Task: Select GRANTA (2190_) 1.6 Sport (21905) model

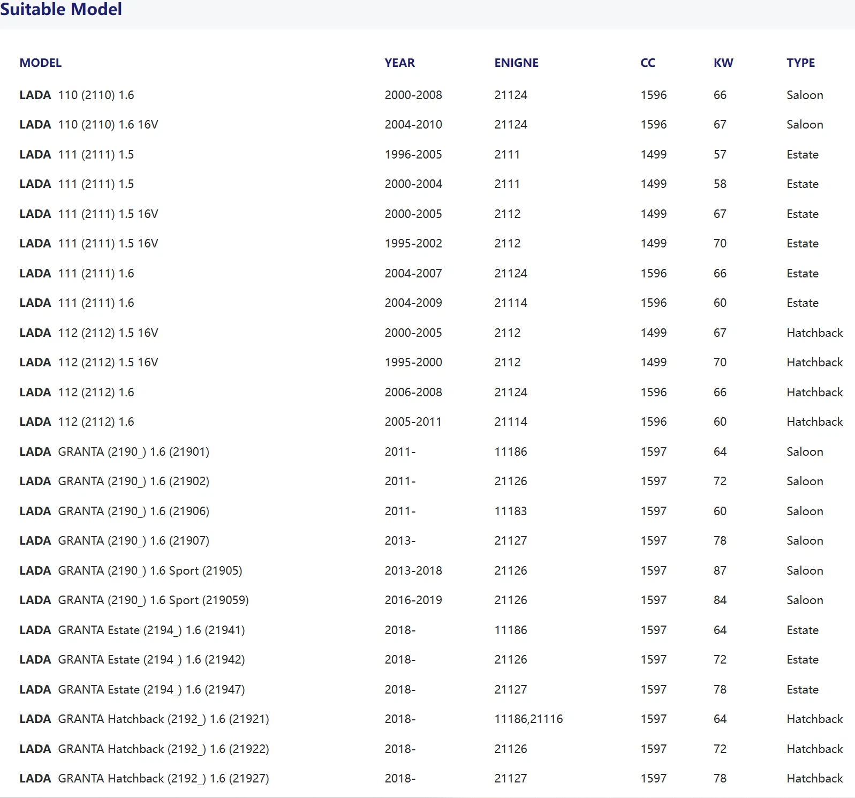Action: [x=150, y=570]
